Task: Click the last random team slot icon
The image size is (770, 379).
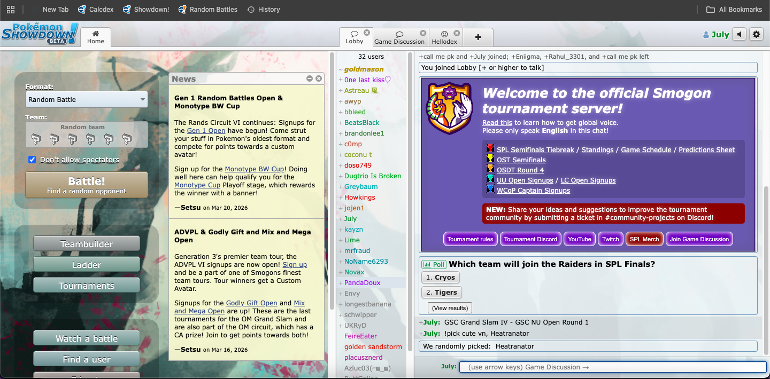Action: click(127, 139)
